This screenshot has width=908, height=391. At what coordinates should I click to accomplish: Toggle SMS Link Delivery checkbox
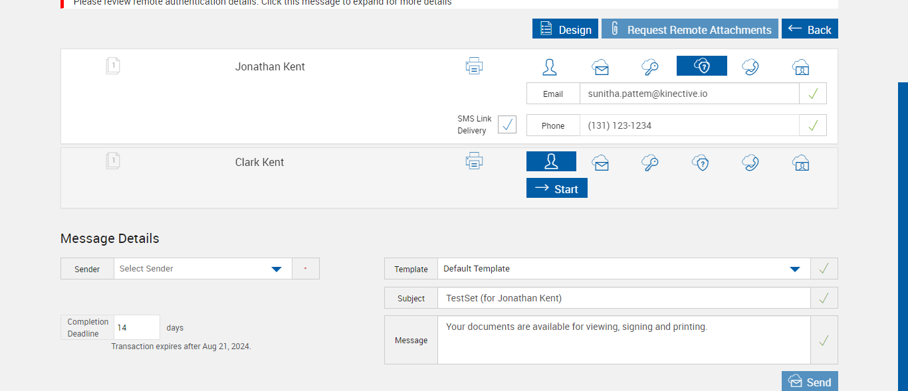coord(507,125)
